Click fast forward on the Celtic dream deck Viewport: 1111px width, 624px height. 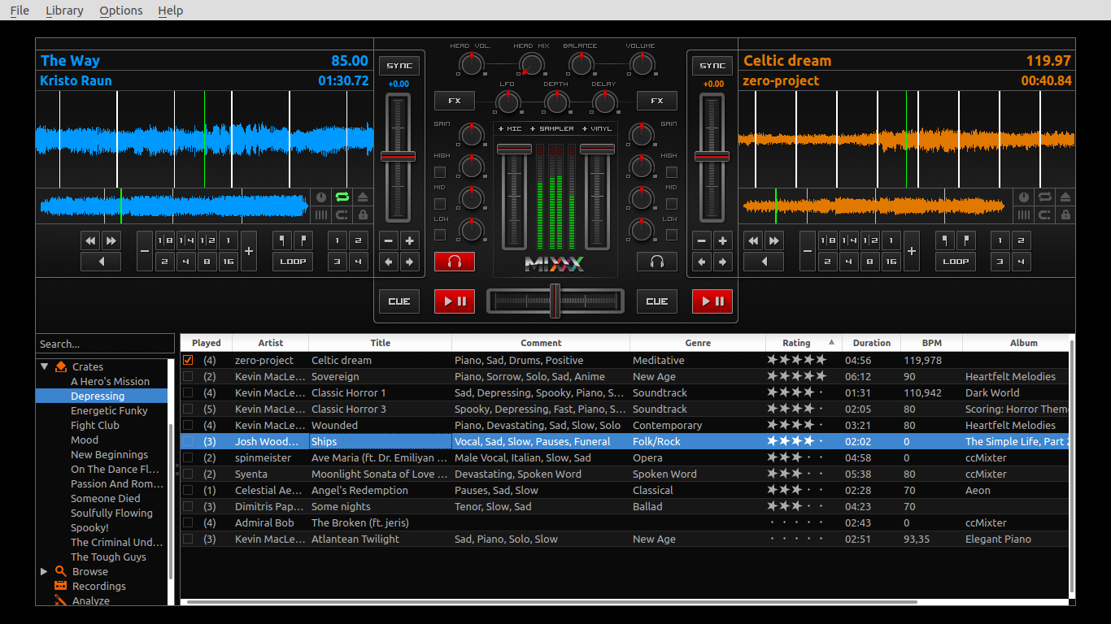click(773, 240)
